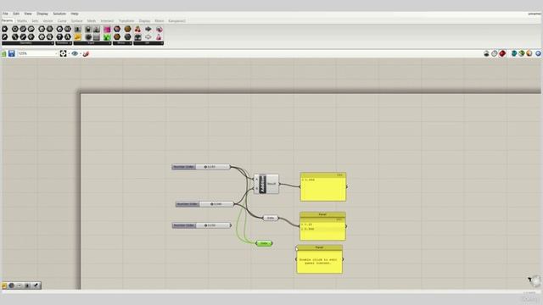Click the Zoom Extents icon

(x=63, y=53)
